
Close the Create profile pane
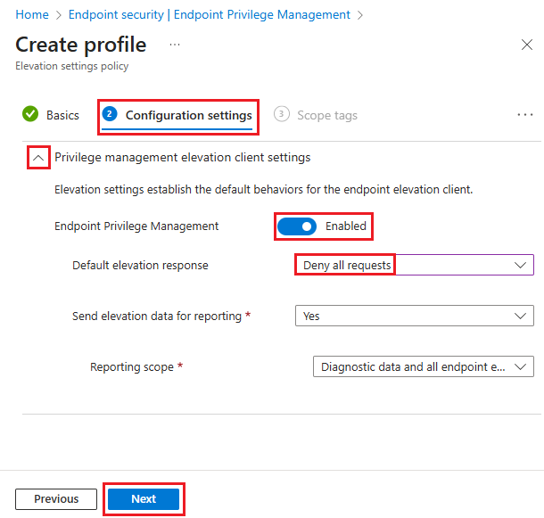(526, 45)
